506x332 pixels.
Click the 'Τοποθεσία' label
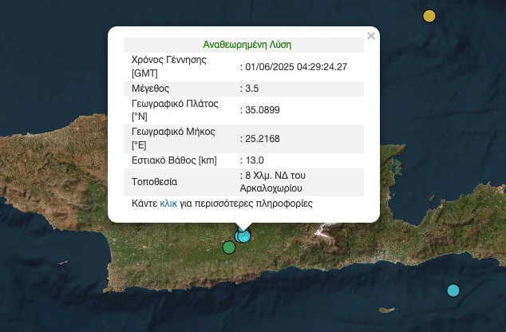(x=155, y=182)
